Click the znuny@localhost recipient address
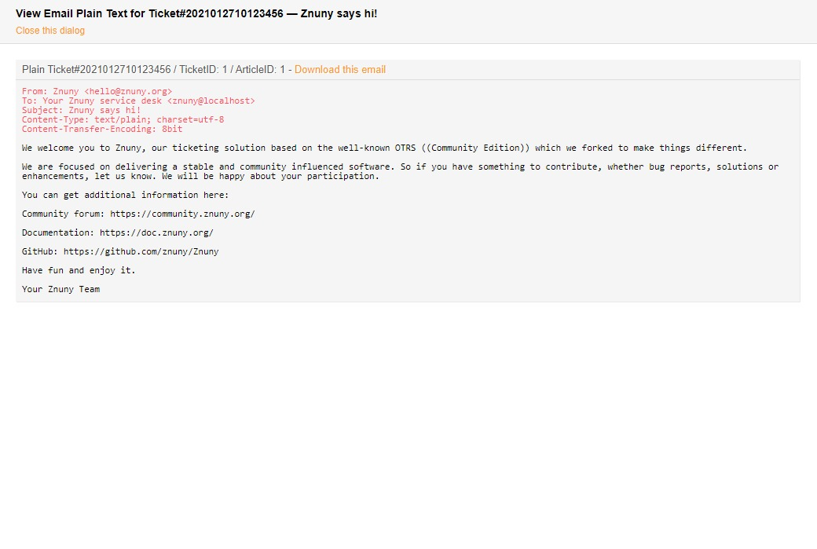The image size is (817, 549). click(x=211, y=101)
